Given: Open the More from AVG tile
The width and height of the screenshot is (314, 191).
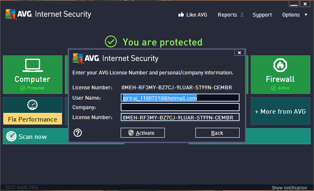Looking at the screenshot, I should pos(281,111).
